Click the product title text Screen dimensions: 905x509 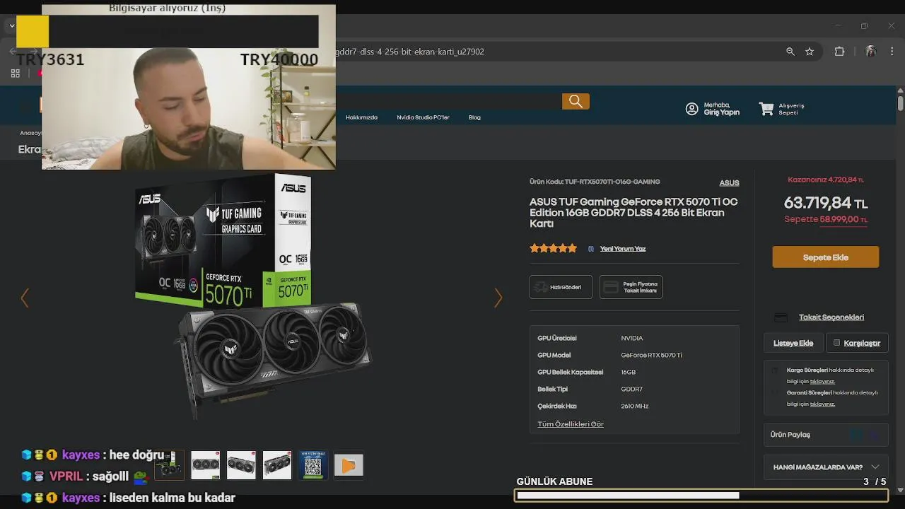coord(633,213)
